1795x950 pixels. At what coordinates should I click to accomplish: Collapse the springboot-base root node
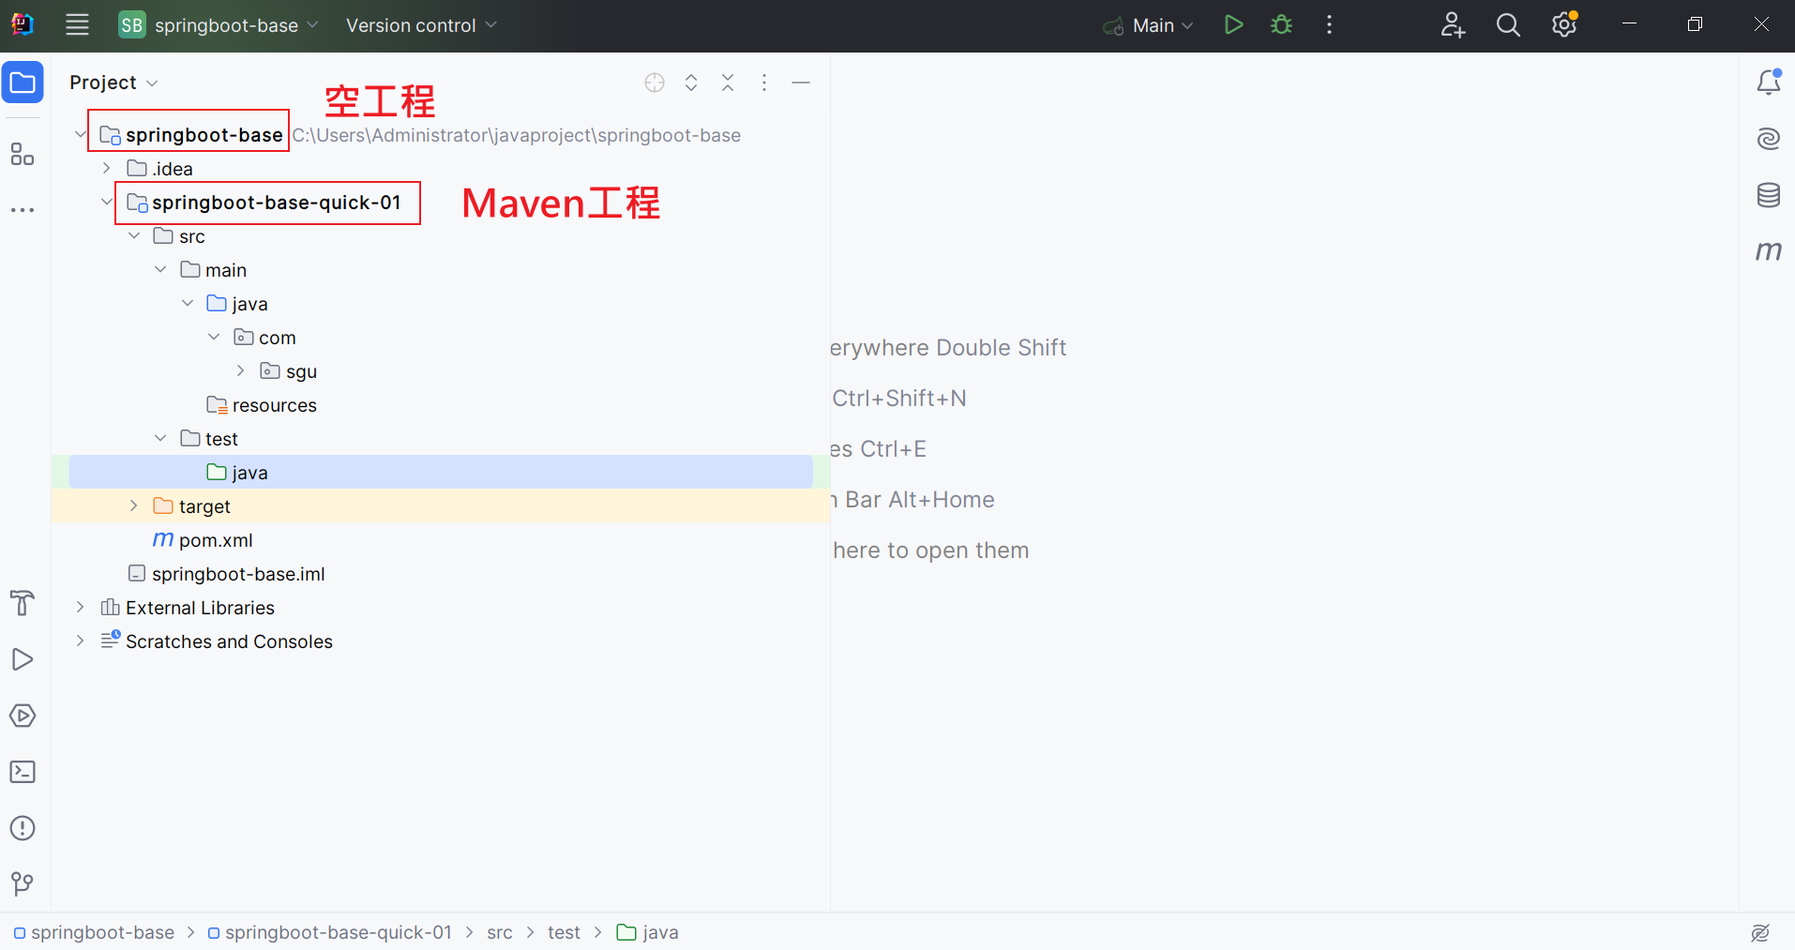click(81, 135)
